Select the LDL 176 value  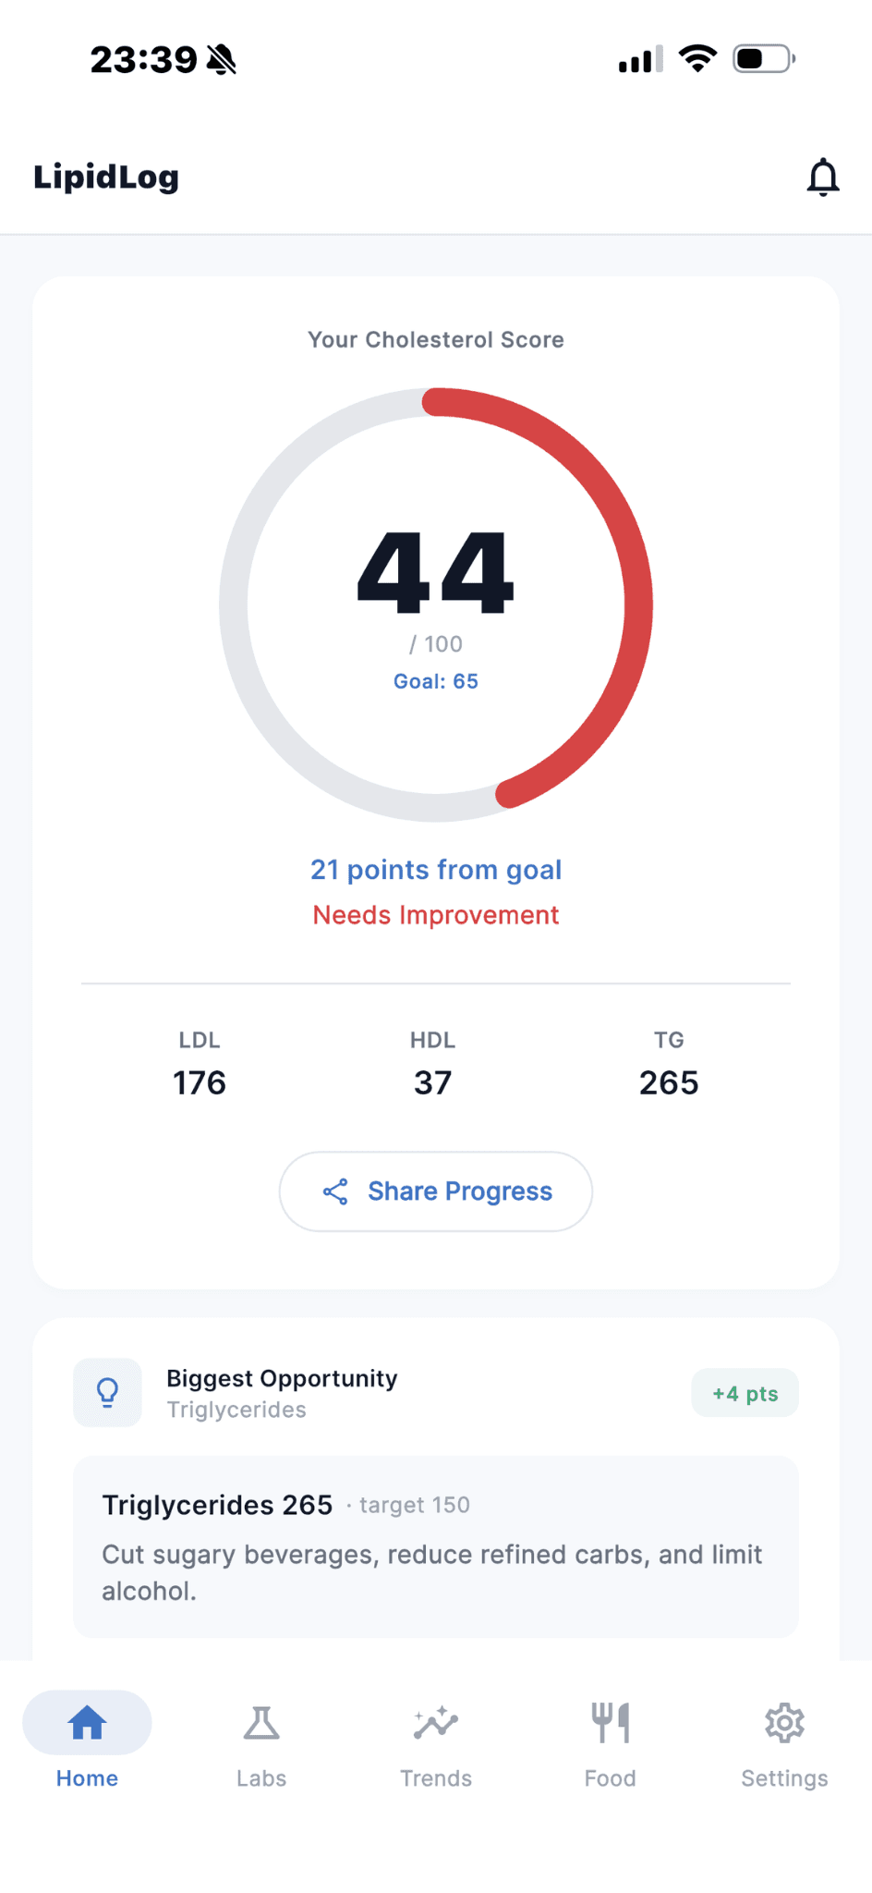[200, 1082]
